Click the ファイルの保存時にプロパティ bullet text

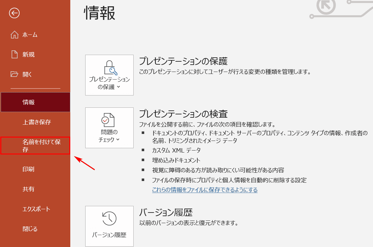pyautogui.click(x=229, y=180)
